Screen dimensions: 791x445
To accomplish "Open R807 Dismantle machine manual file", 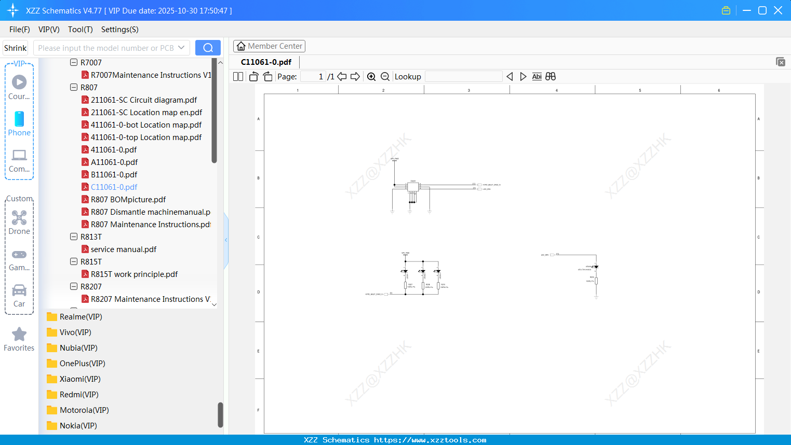I will (x=151, y=212).
